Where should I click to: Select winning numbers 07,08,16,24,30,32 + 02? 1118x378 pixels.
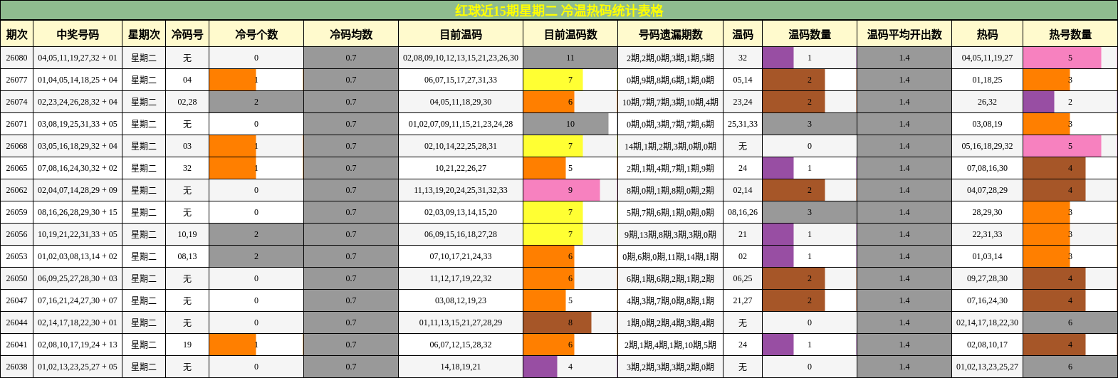(78, 168)
